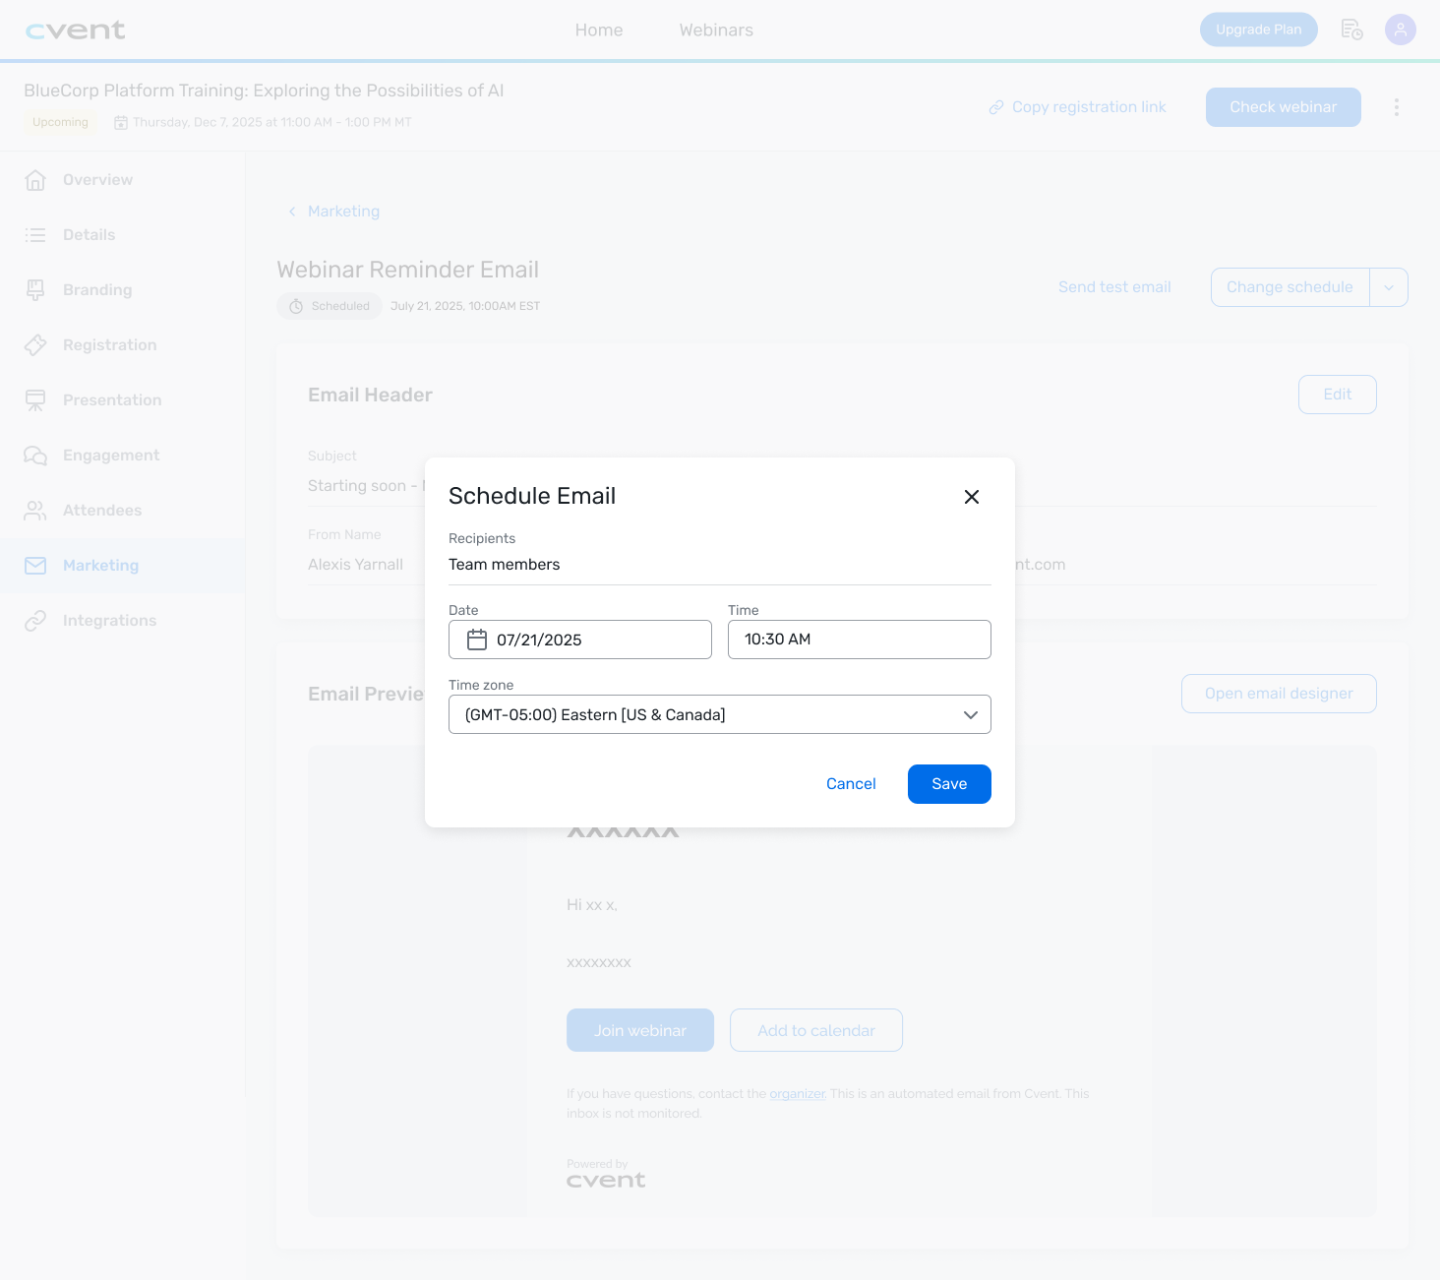The image size is (1440, 1281).
Task: Open the Webinars tab
Action: [716, 30]
